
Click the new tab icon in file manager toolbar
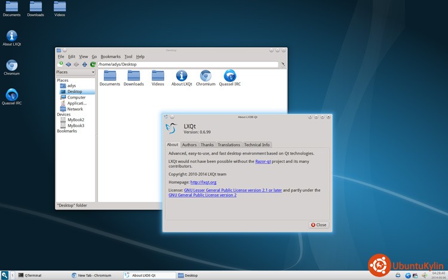[x=60, y=64]
